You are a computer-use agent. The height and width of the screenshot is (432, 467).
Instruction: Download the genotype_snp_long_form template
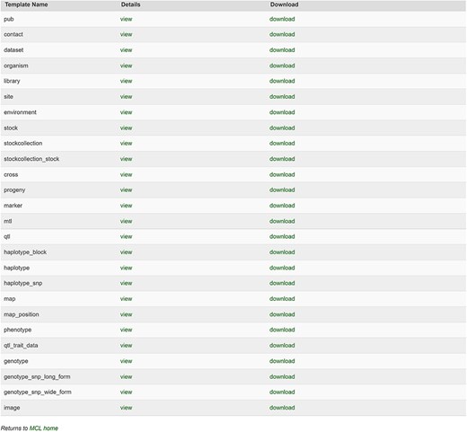click(x=282, y=376)
